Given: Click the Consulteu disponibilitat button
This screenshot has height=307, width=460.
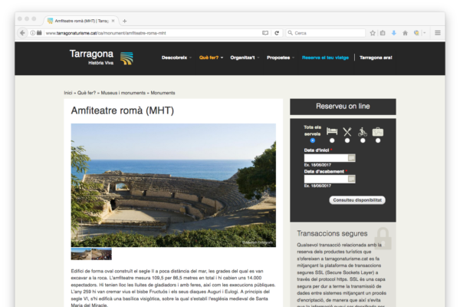Looking at the screenshot, I should (357, 200).
